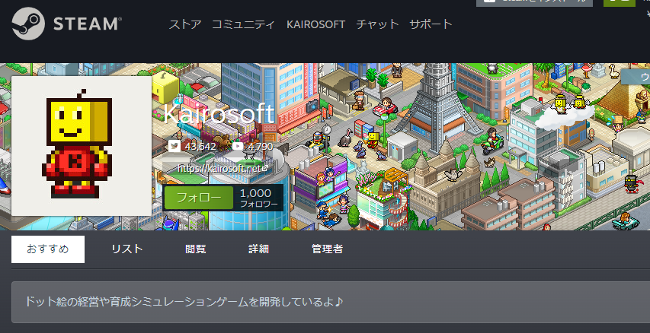Open the YouTube icon with 4,790 subscribers
Viewport: 650px width, 333px height.
pos(238,146)
